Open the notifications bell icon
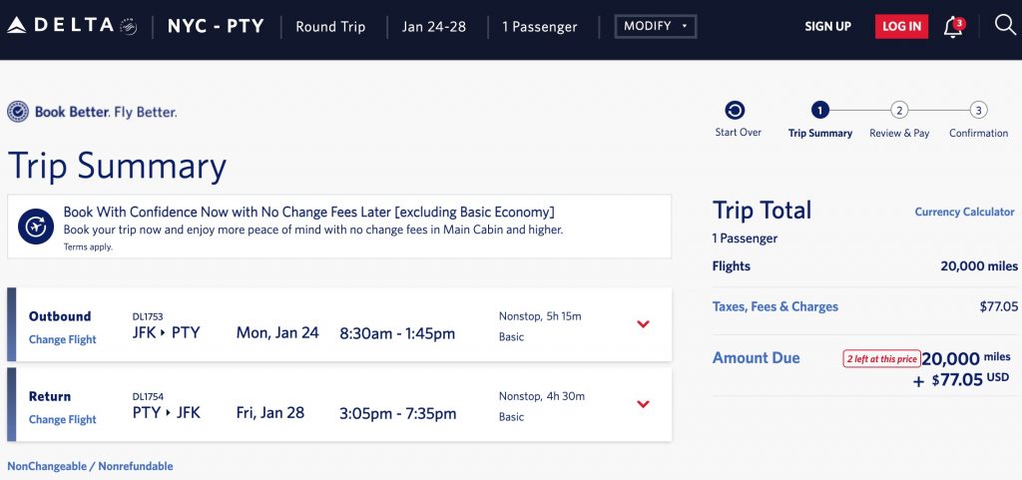The width and height of the screenshot is (1022, 480). click(x=953, y=27)
